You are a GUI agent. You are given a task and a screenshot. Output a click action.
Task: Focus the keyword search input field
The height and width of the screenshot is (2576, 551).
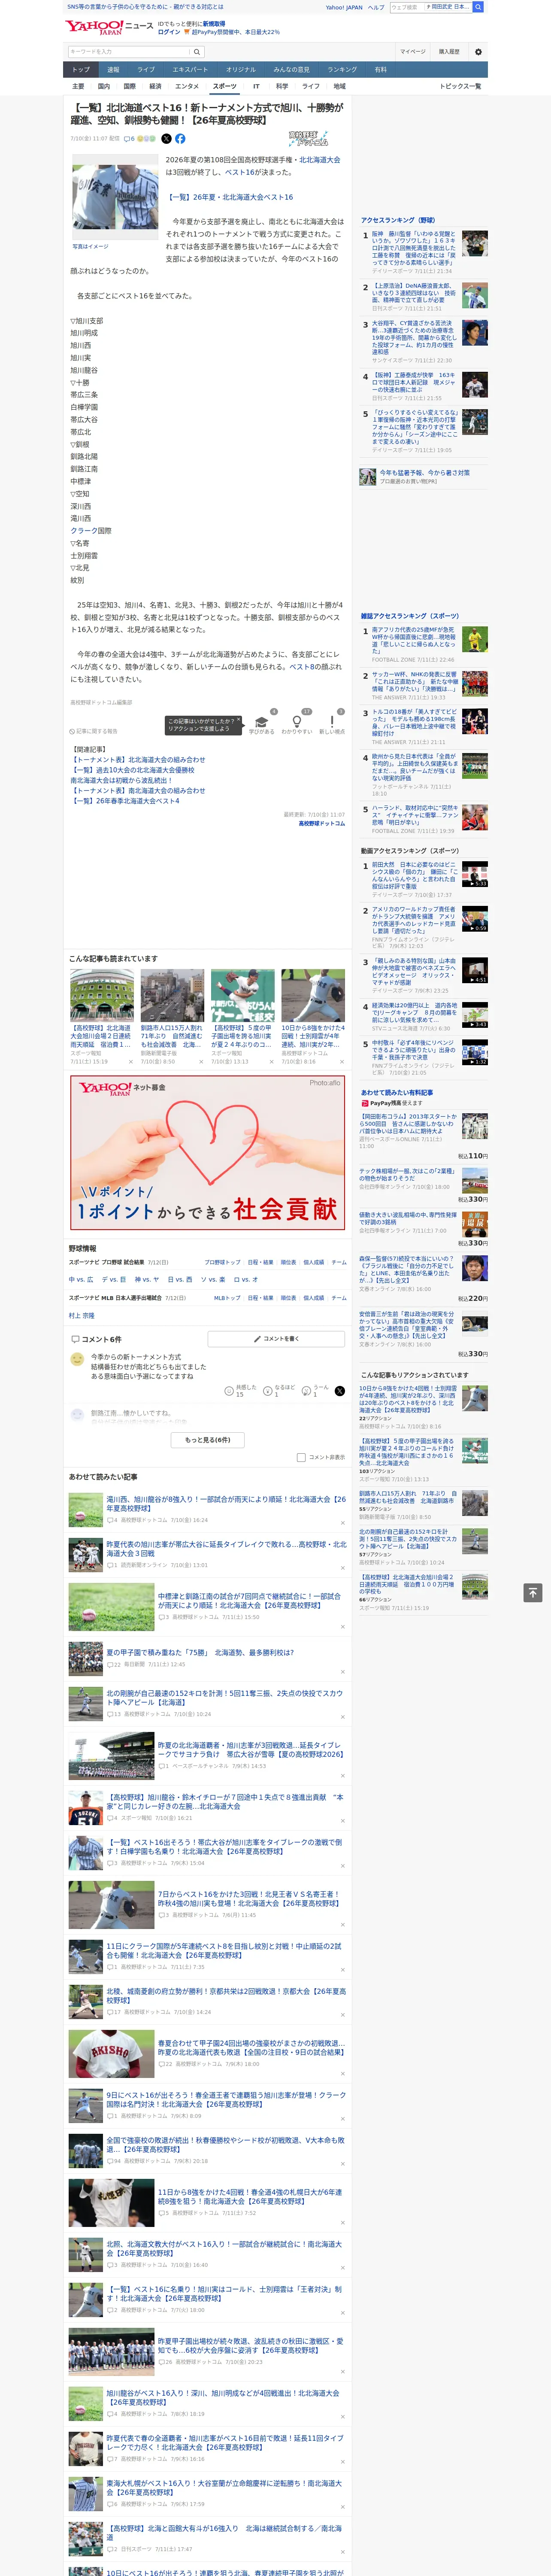[129, 52]
